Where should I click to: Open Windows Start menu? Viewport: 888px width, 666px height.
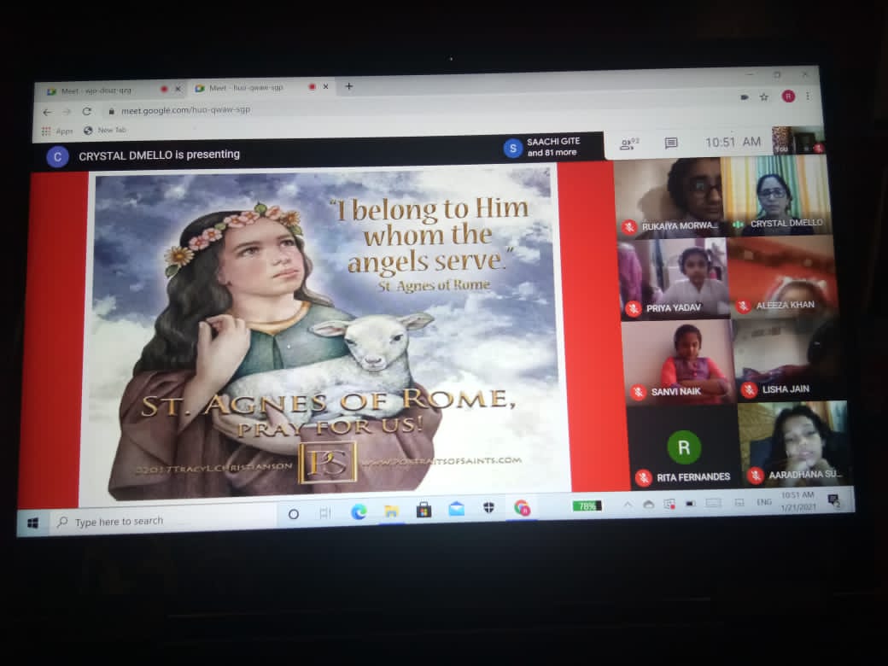(x=32, y=523)
